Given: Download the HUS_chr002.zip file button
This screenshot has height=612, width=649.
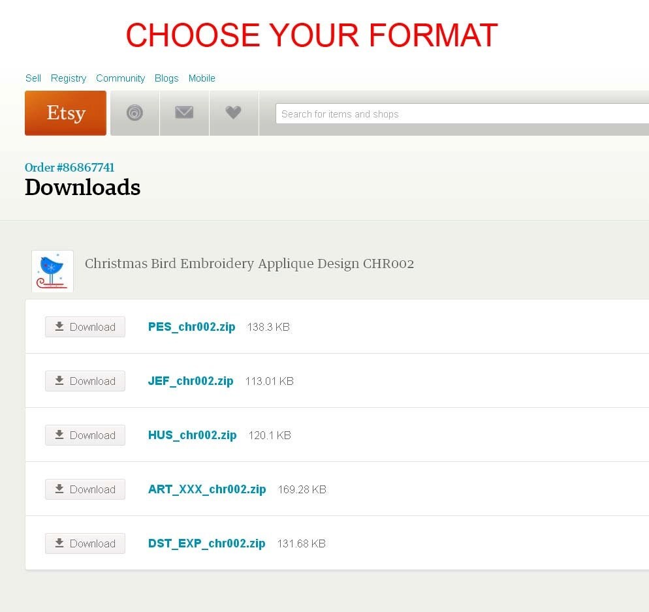Looking at the screenshot, I should 85,435.
